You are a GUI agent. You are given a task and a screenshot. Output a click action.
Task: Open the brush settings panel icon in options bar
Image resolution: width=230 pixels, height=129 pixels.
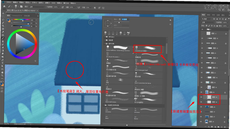[21, 7]
